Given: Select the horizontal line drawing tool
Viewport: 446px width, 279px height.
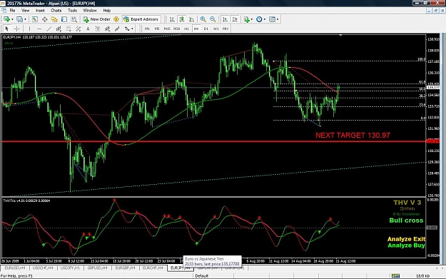Looking at the screenshot, I should pyautogui.click(x=39, y=29).
